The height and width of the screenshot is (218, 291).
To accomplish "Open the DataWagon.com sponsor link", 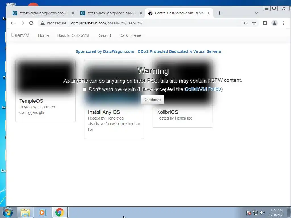I will pyautogui.click(x=148, y=51).
